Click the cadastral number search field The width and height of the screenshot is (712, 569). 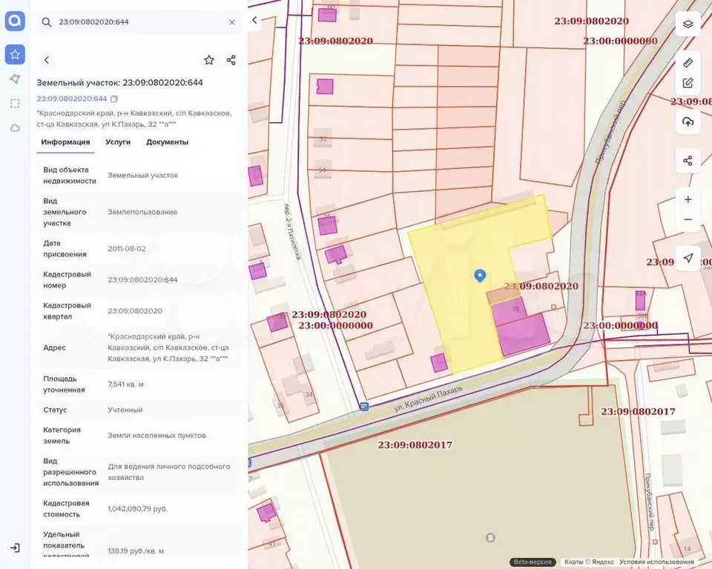click(x=139, y=21)
